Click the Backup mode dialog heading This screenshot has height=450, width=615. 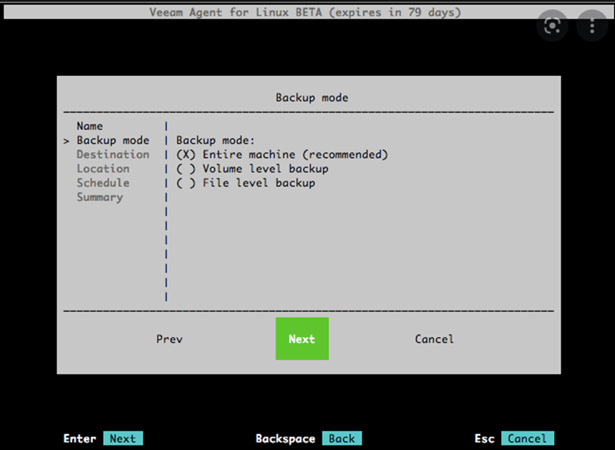(x=312, y=97)
